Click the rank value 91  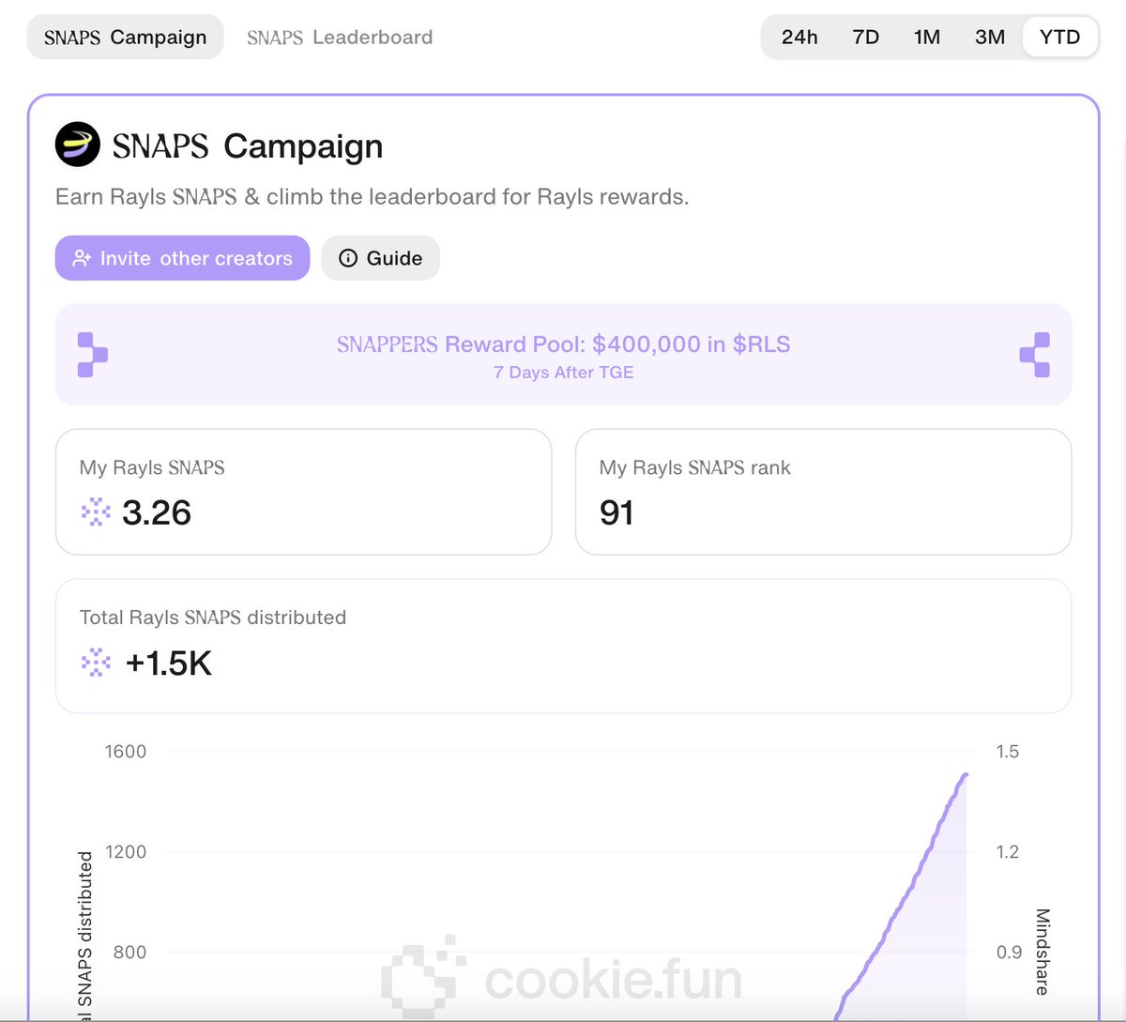(616, 512)
